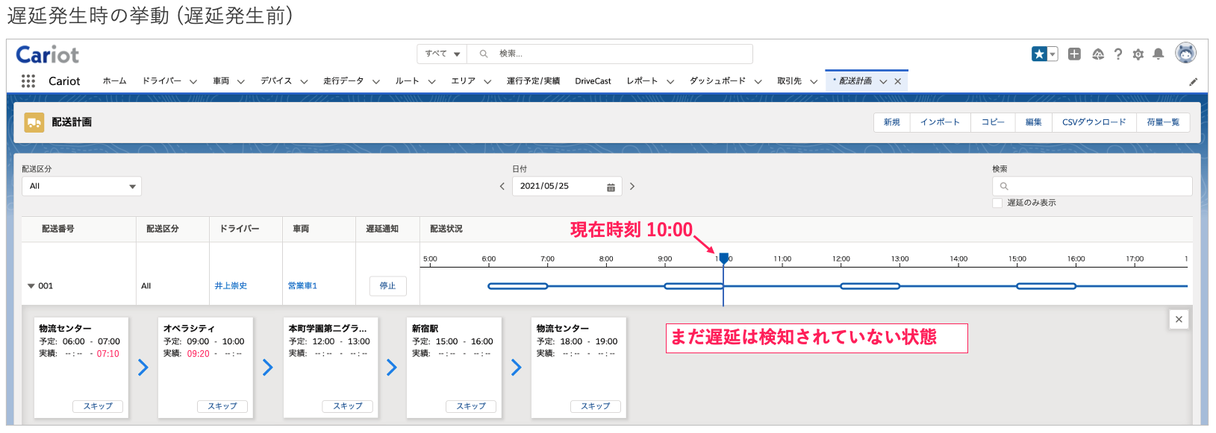The height and width of the screenshot is (433, 1216).
Task: Skip the 物流センター 18:00 stop
Action: 596,406
